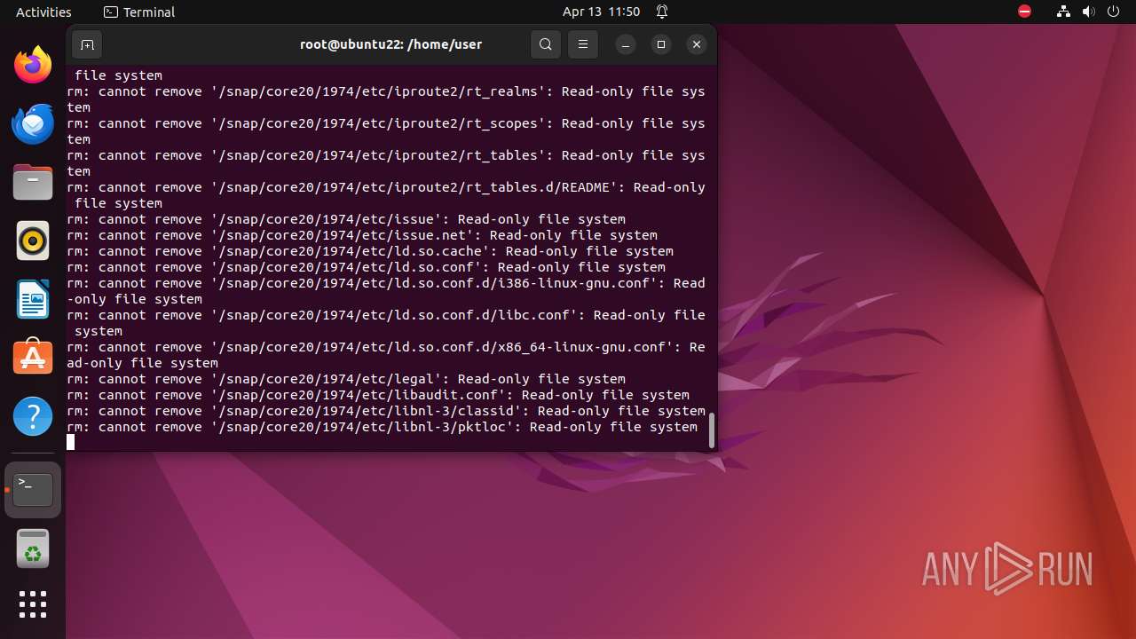
Task: Open the network status icon
Action: point(1064,12)
